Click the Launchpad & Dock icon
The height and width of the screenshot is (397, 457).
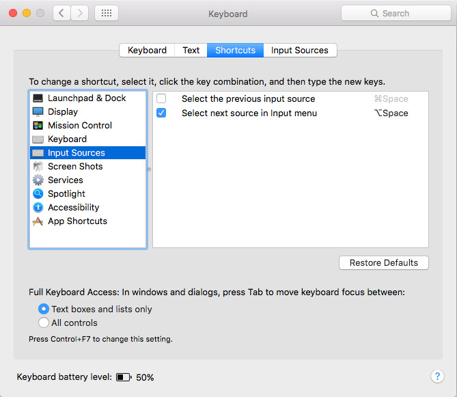click(38, 98)
